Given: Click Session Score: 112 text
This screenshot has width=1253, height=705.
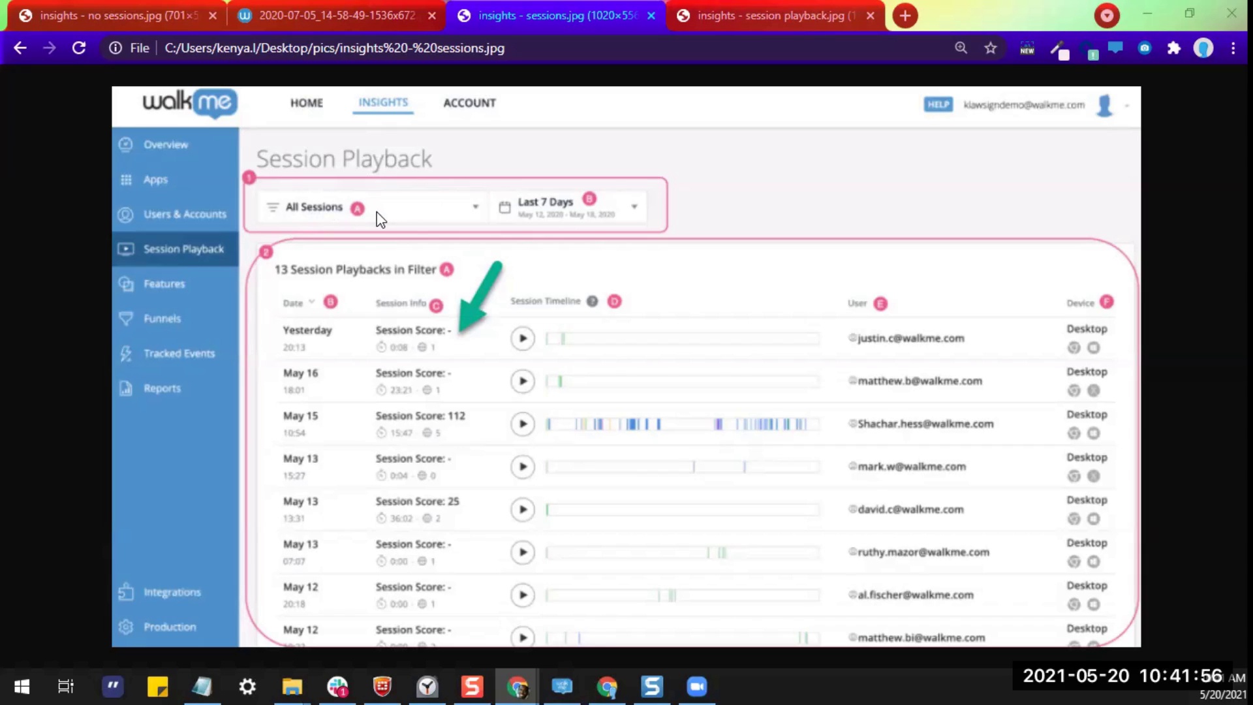Looking at the screenshot, I should (x=420, y=416).
